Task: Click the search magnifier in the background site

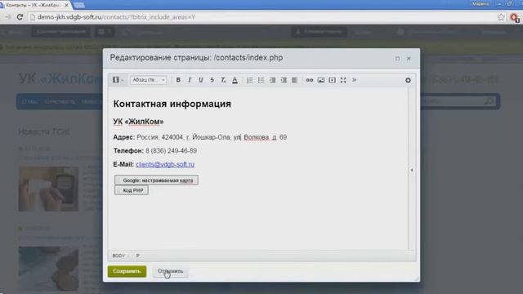Action: point(489,101)
